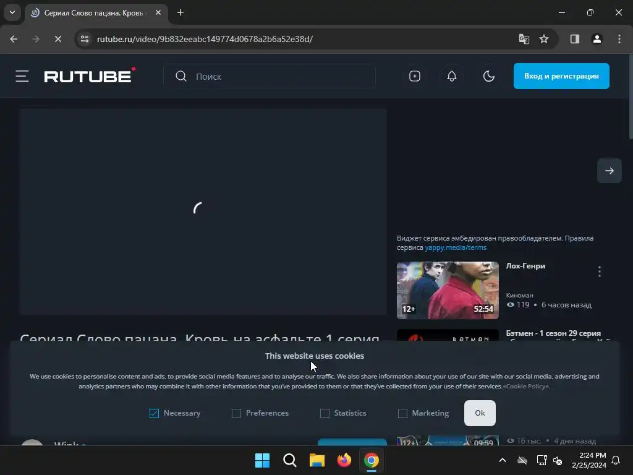Screen dimensions: 633x475
Task: View site information icon in address bar
Action: [85, 39]
